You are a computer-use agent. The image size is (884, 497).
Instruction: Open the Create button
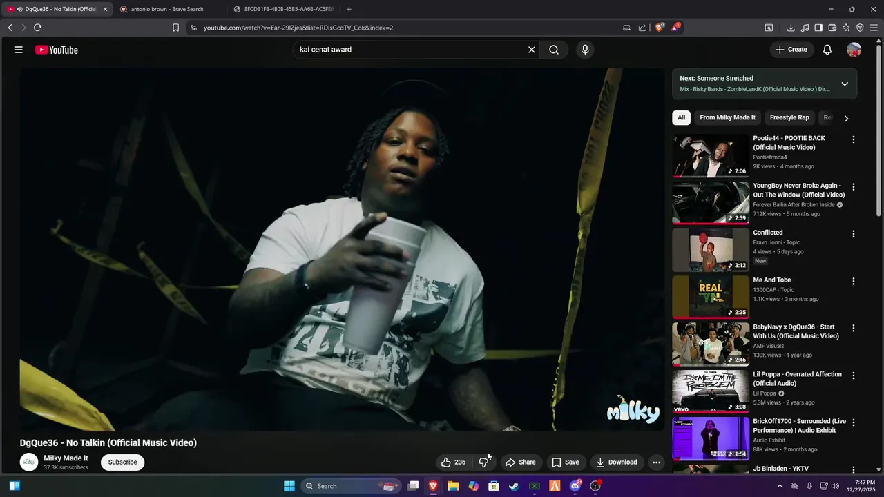point(791,50)
